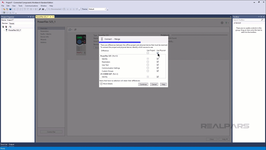
Task: Click the power icon in second toolbar row
Action: (x=7, y=12)
